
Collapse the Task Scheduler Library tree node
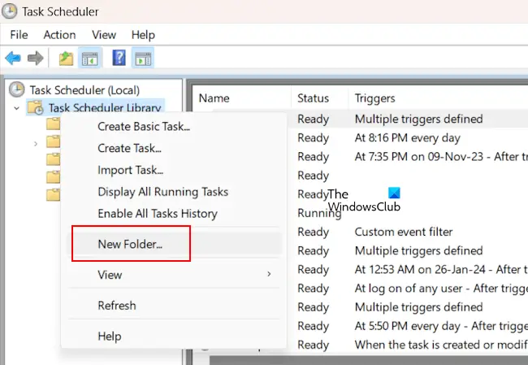tap(15, 107)
